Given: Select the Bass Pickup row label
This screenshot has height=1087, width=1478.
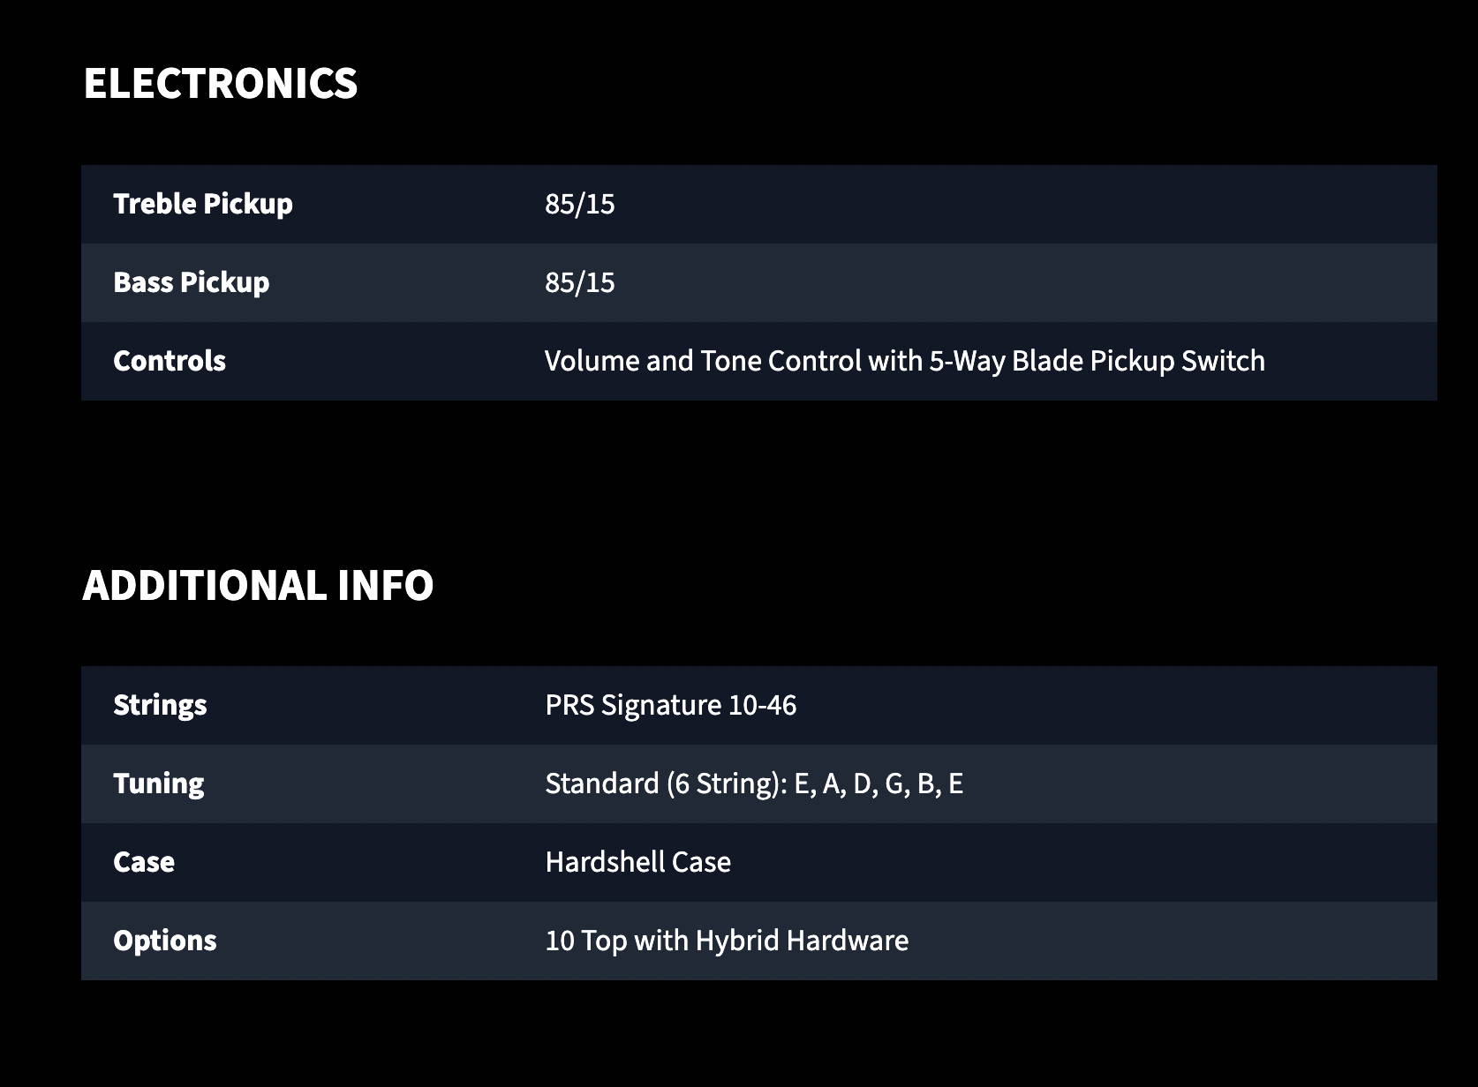Looking at the screenshot, I should pos(192,282).
